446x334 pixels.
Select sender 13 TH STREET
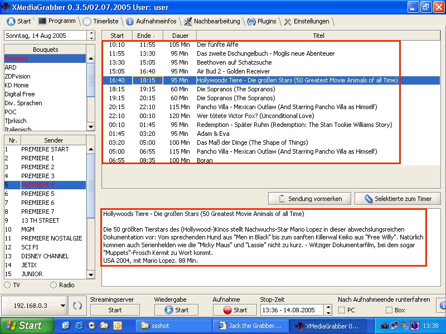(x=45, y=220)
